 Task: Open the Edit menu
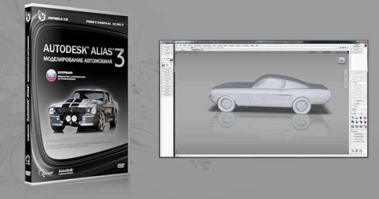(181, 45)
